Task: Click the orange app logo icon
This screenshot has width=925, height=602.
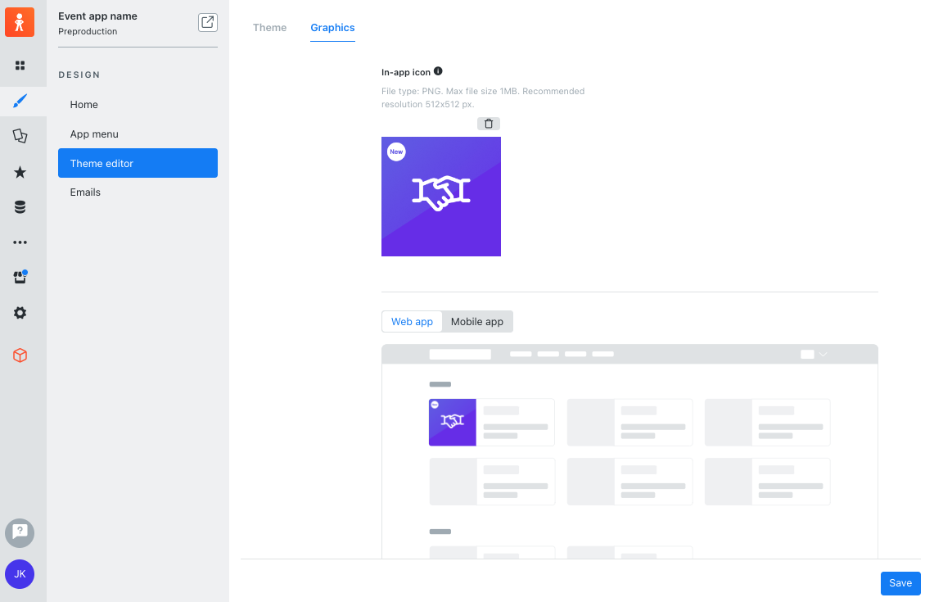Action: [20, 22]
